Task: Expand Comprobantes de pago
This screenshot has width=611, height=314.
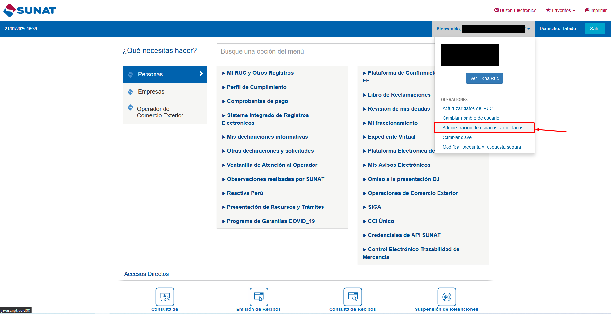Action: [255, 101]
